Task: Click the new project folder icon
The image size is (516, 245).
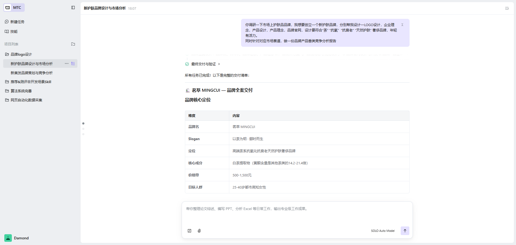Action: click(73, 44)
